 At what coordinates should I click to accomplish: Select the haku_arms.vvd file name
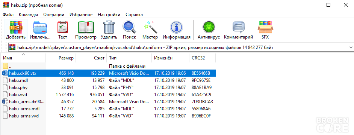click(24, 116)
